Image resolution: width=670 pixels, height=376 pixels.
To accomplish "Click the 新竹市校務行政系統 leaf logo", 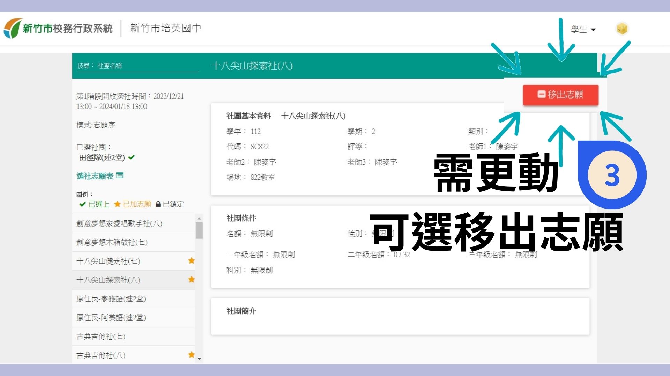I will (13, 28).
